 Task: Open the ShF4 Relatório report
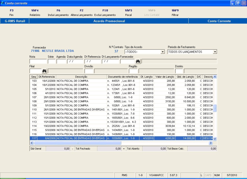(35, 13)
